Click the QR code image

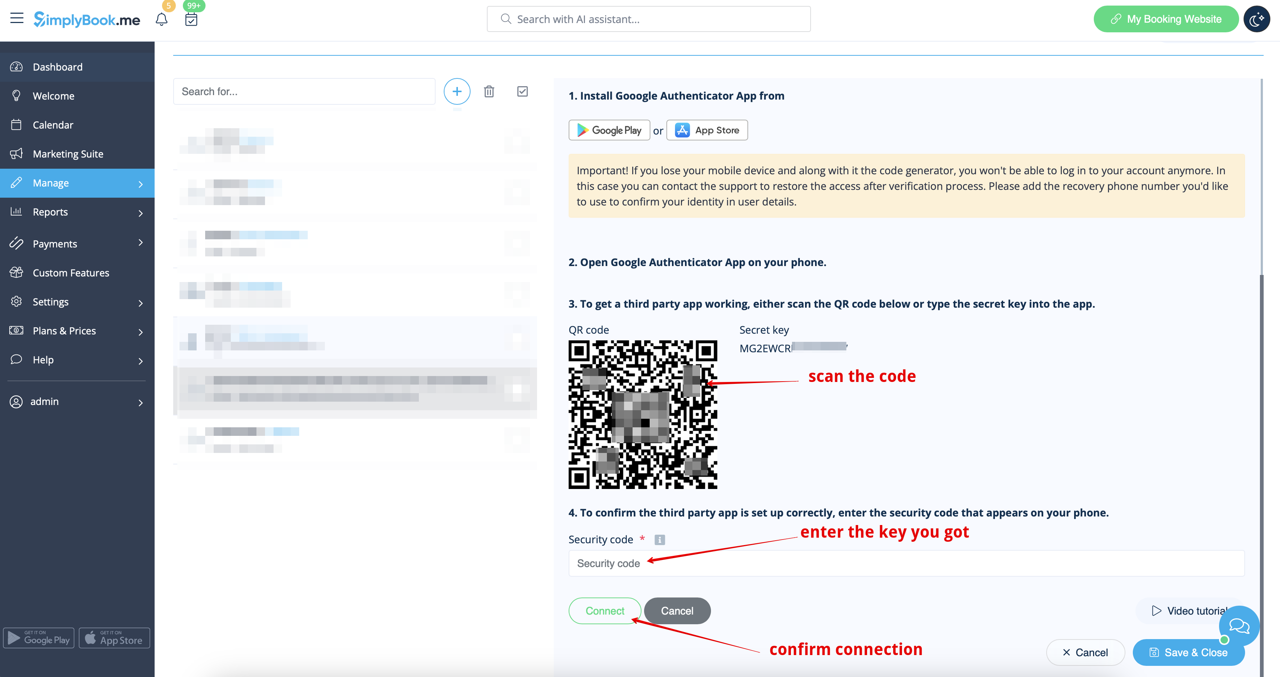pyautogui.click(x=643, y=414)
